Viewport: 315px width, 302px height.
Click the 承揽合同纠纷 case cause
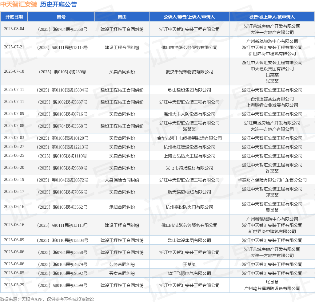(x=122, y=207)
